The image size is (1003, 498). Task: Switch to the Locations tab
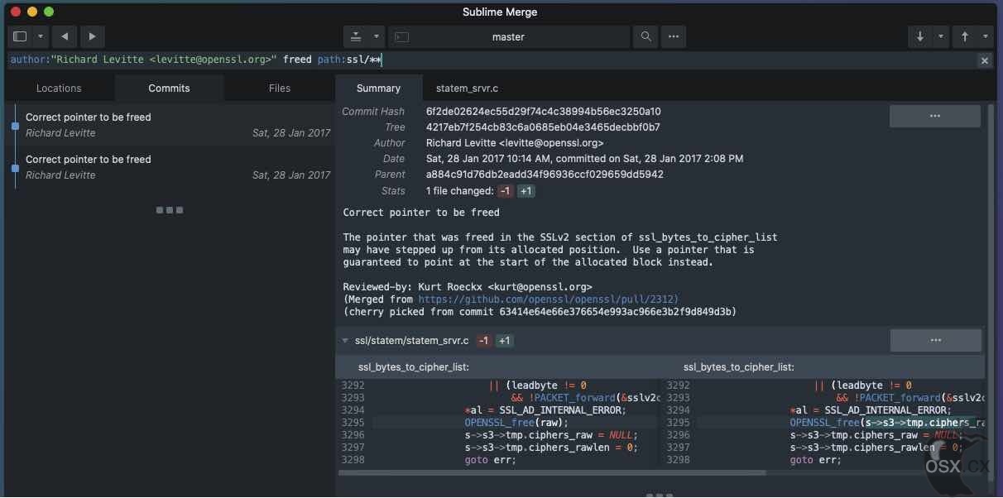point(59,88)
